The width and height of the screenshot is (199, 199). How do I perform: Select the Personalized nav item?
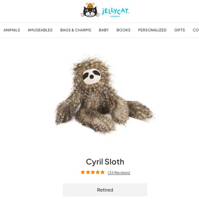152,30
